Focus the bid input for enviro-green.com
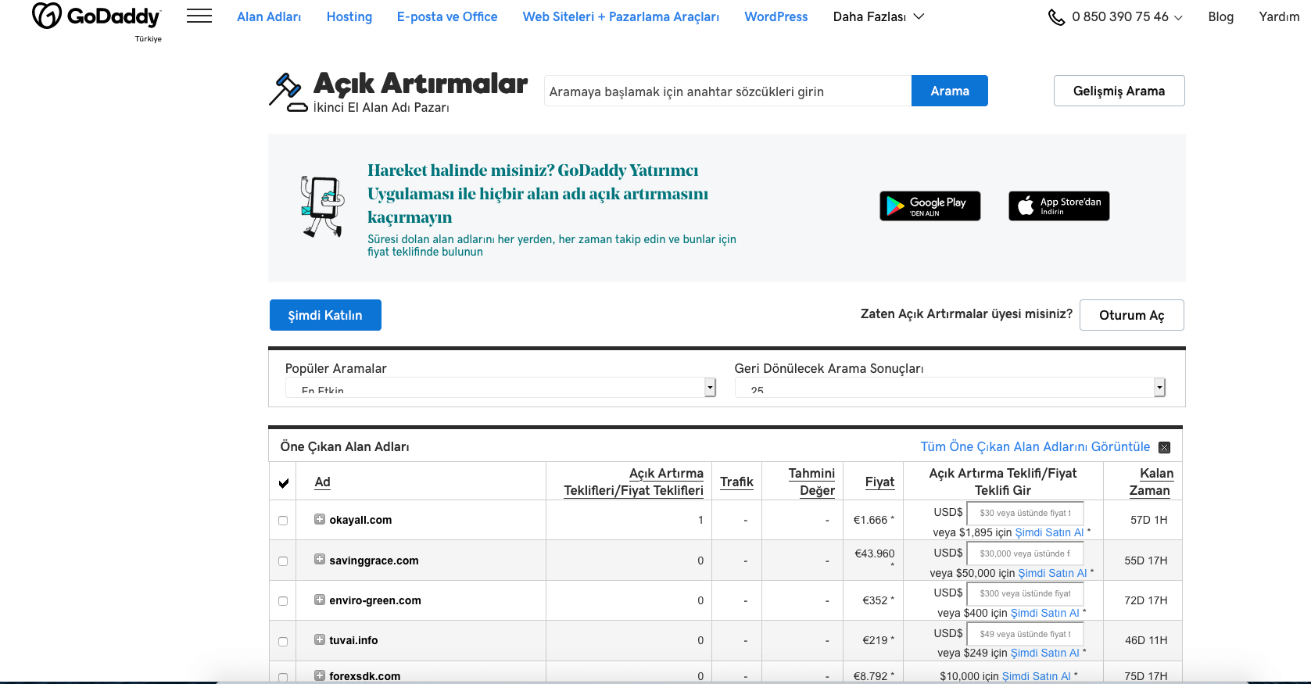Viewport: 1311px width, 684px height. click(1025, 593)
